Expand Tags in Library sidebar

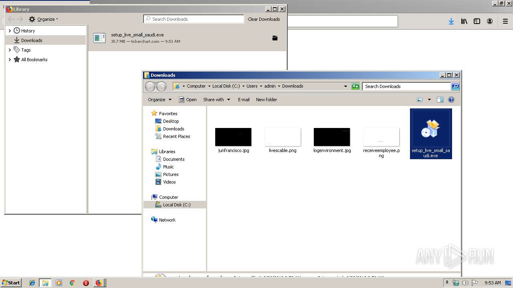tap(10, 50)
